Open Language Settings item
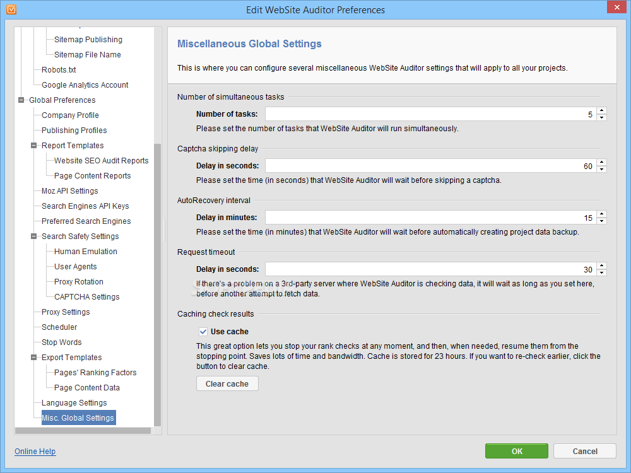This screenshot has height=473, width=631. 74,403
